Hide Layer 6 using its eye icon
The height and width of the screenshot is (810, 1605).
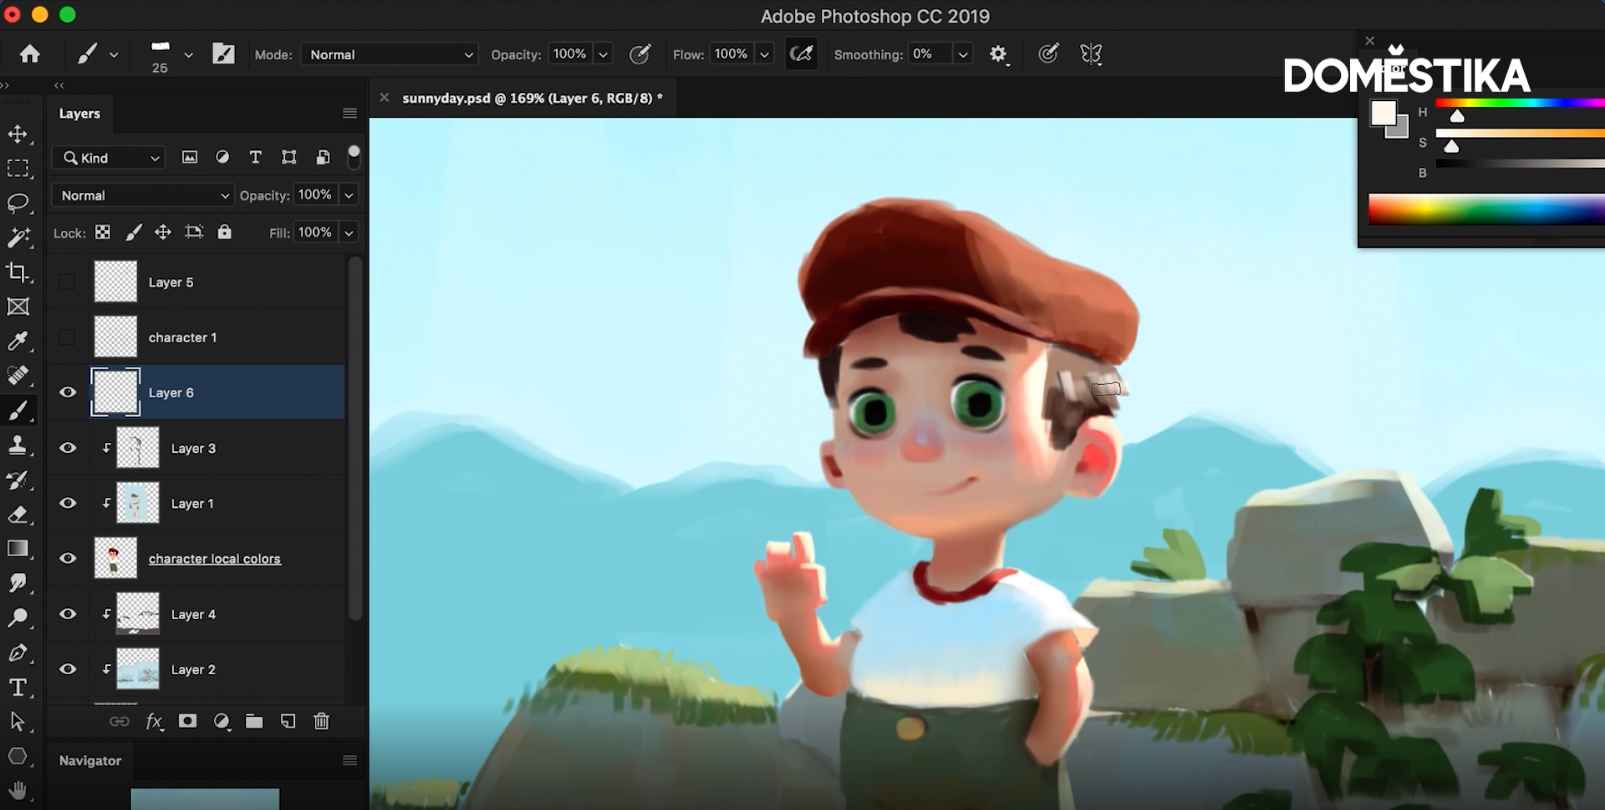pos(67,392)
